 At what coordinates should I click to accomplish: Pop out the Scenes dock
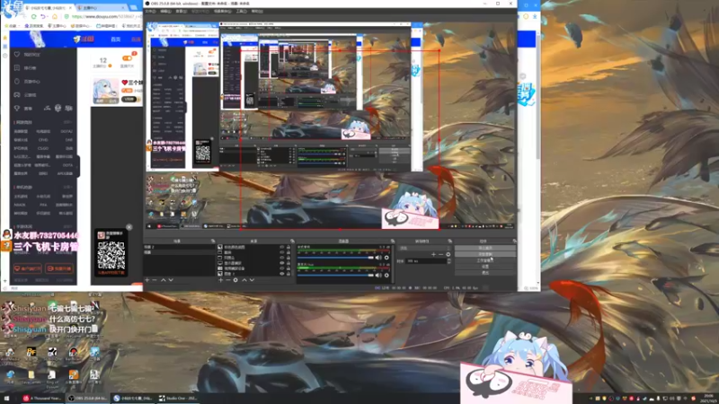[213, 241]
